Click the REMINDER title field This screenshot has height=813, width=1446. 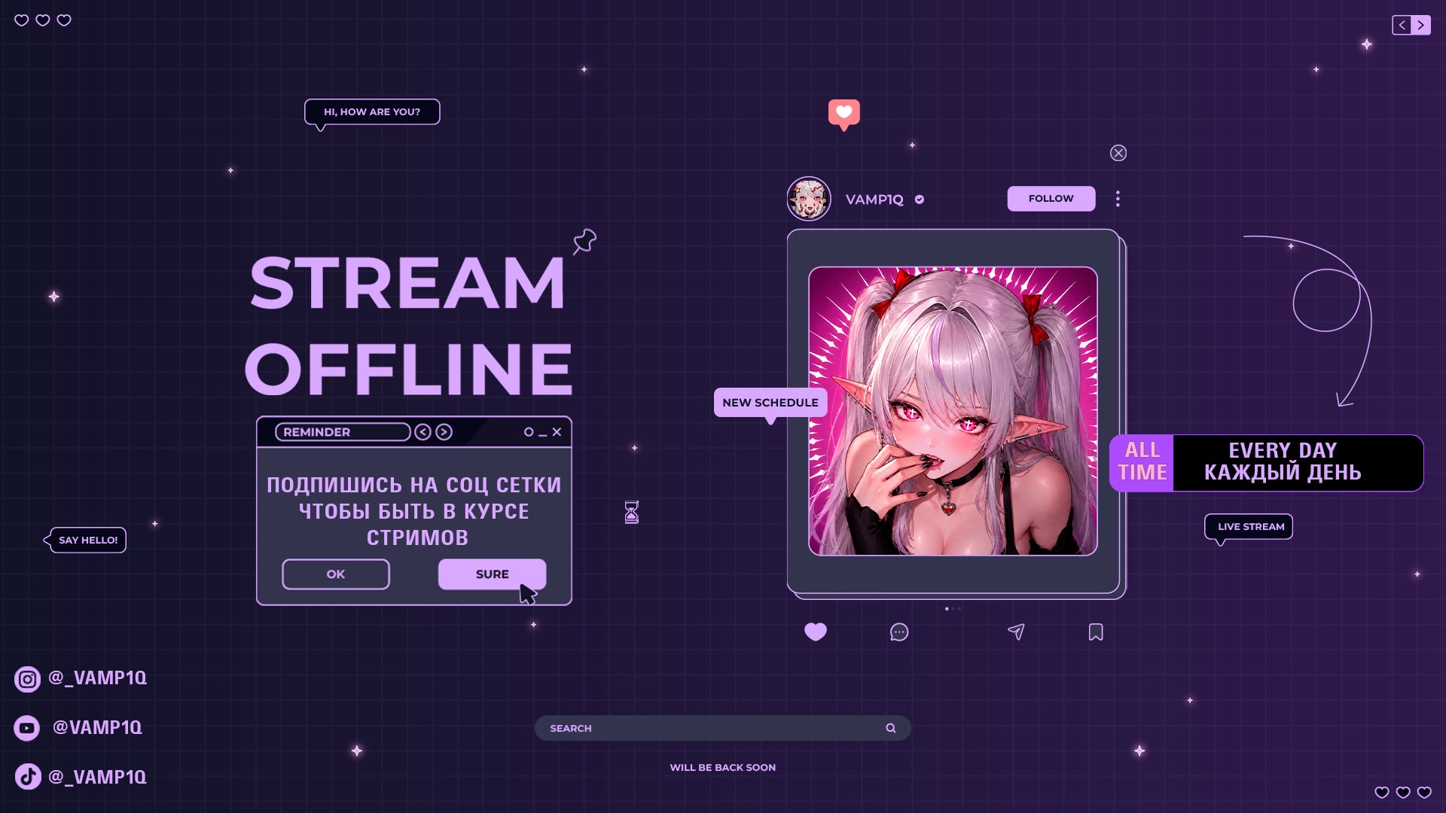pos(343,432)
